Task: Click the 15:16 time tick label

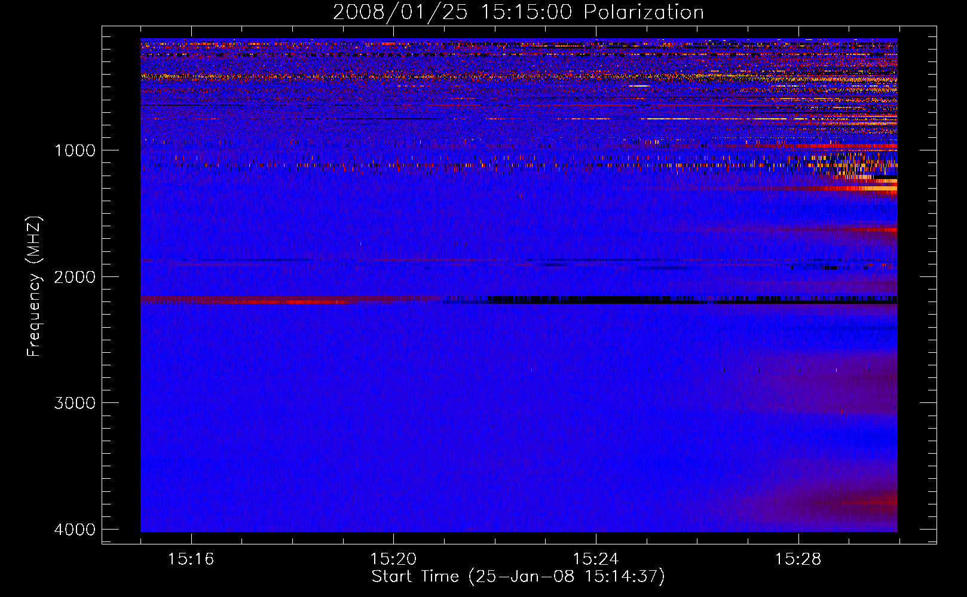Action: coord(191,559)
